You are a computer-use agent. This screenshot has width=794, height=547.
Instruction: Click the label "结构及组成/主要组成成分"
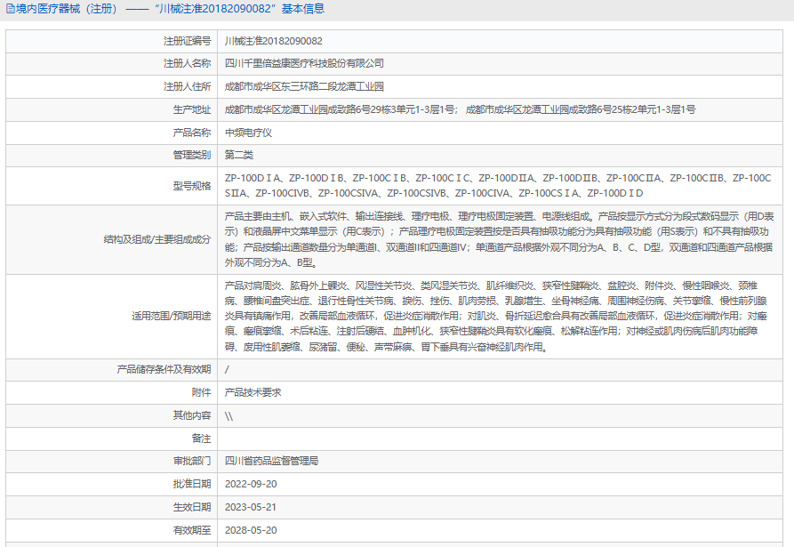(x=157, y=239)
